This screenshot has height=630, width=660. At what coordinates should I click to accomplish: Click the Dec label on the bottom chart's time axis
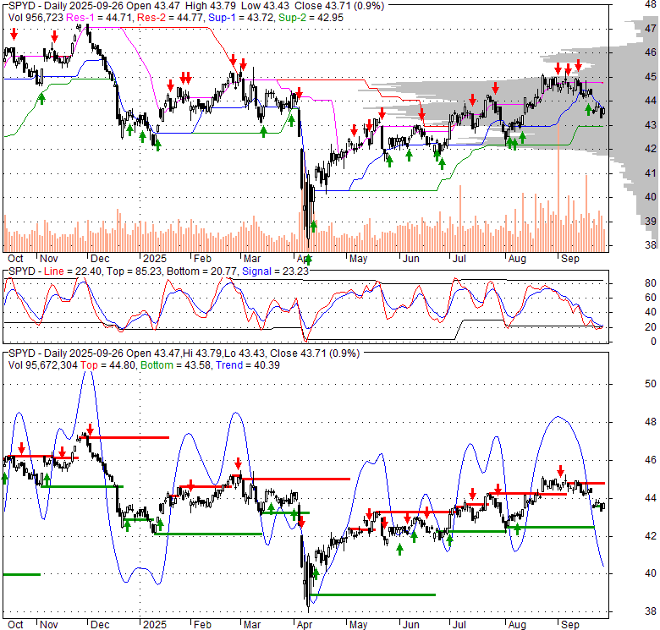(100, 625)
